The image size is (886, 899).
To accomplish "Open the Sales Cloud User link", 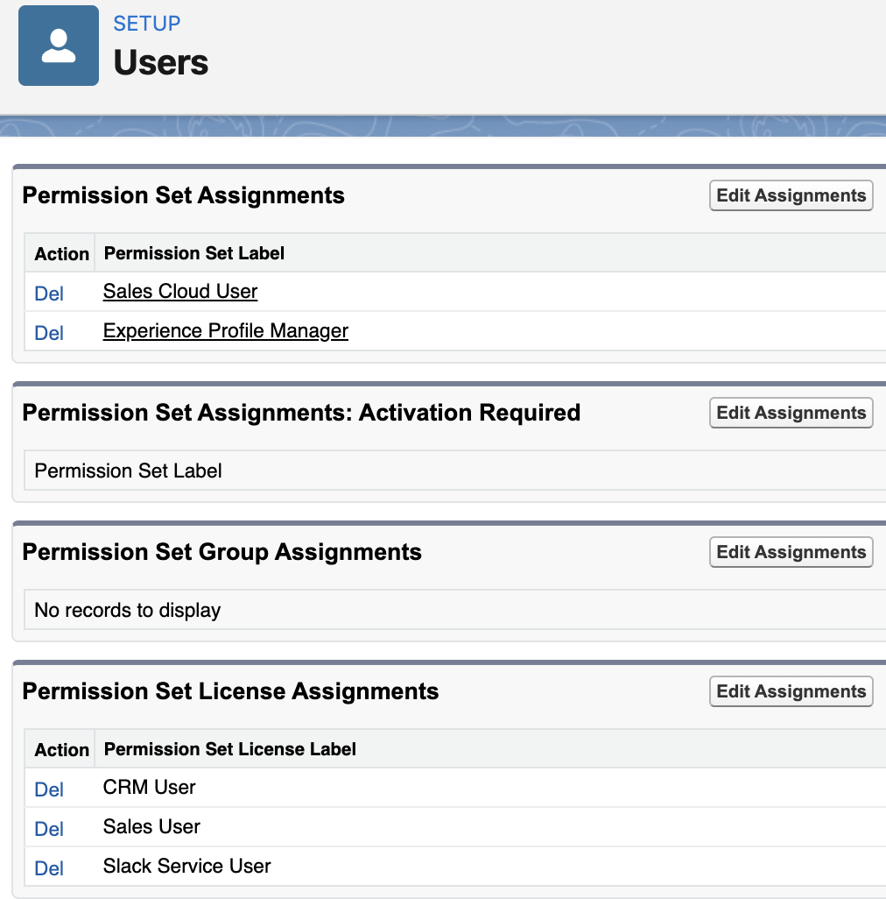I will tap(179, 291).
